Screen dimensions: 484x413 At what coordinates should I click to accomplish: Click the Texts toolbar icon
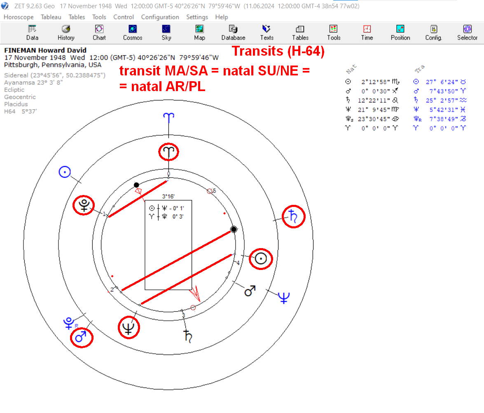267,33
